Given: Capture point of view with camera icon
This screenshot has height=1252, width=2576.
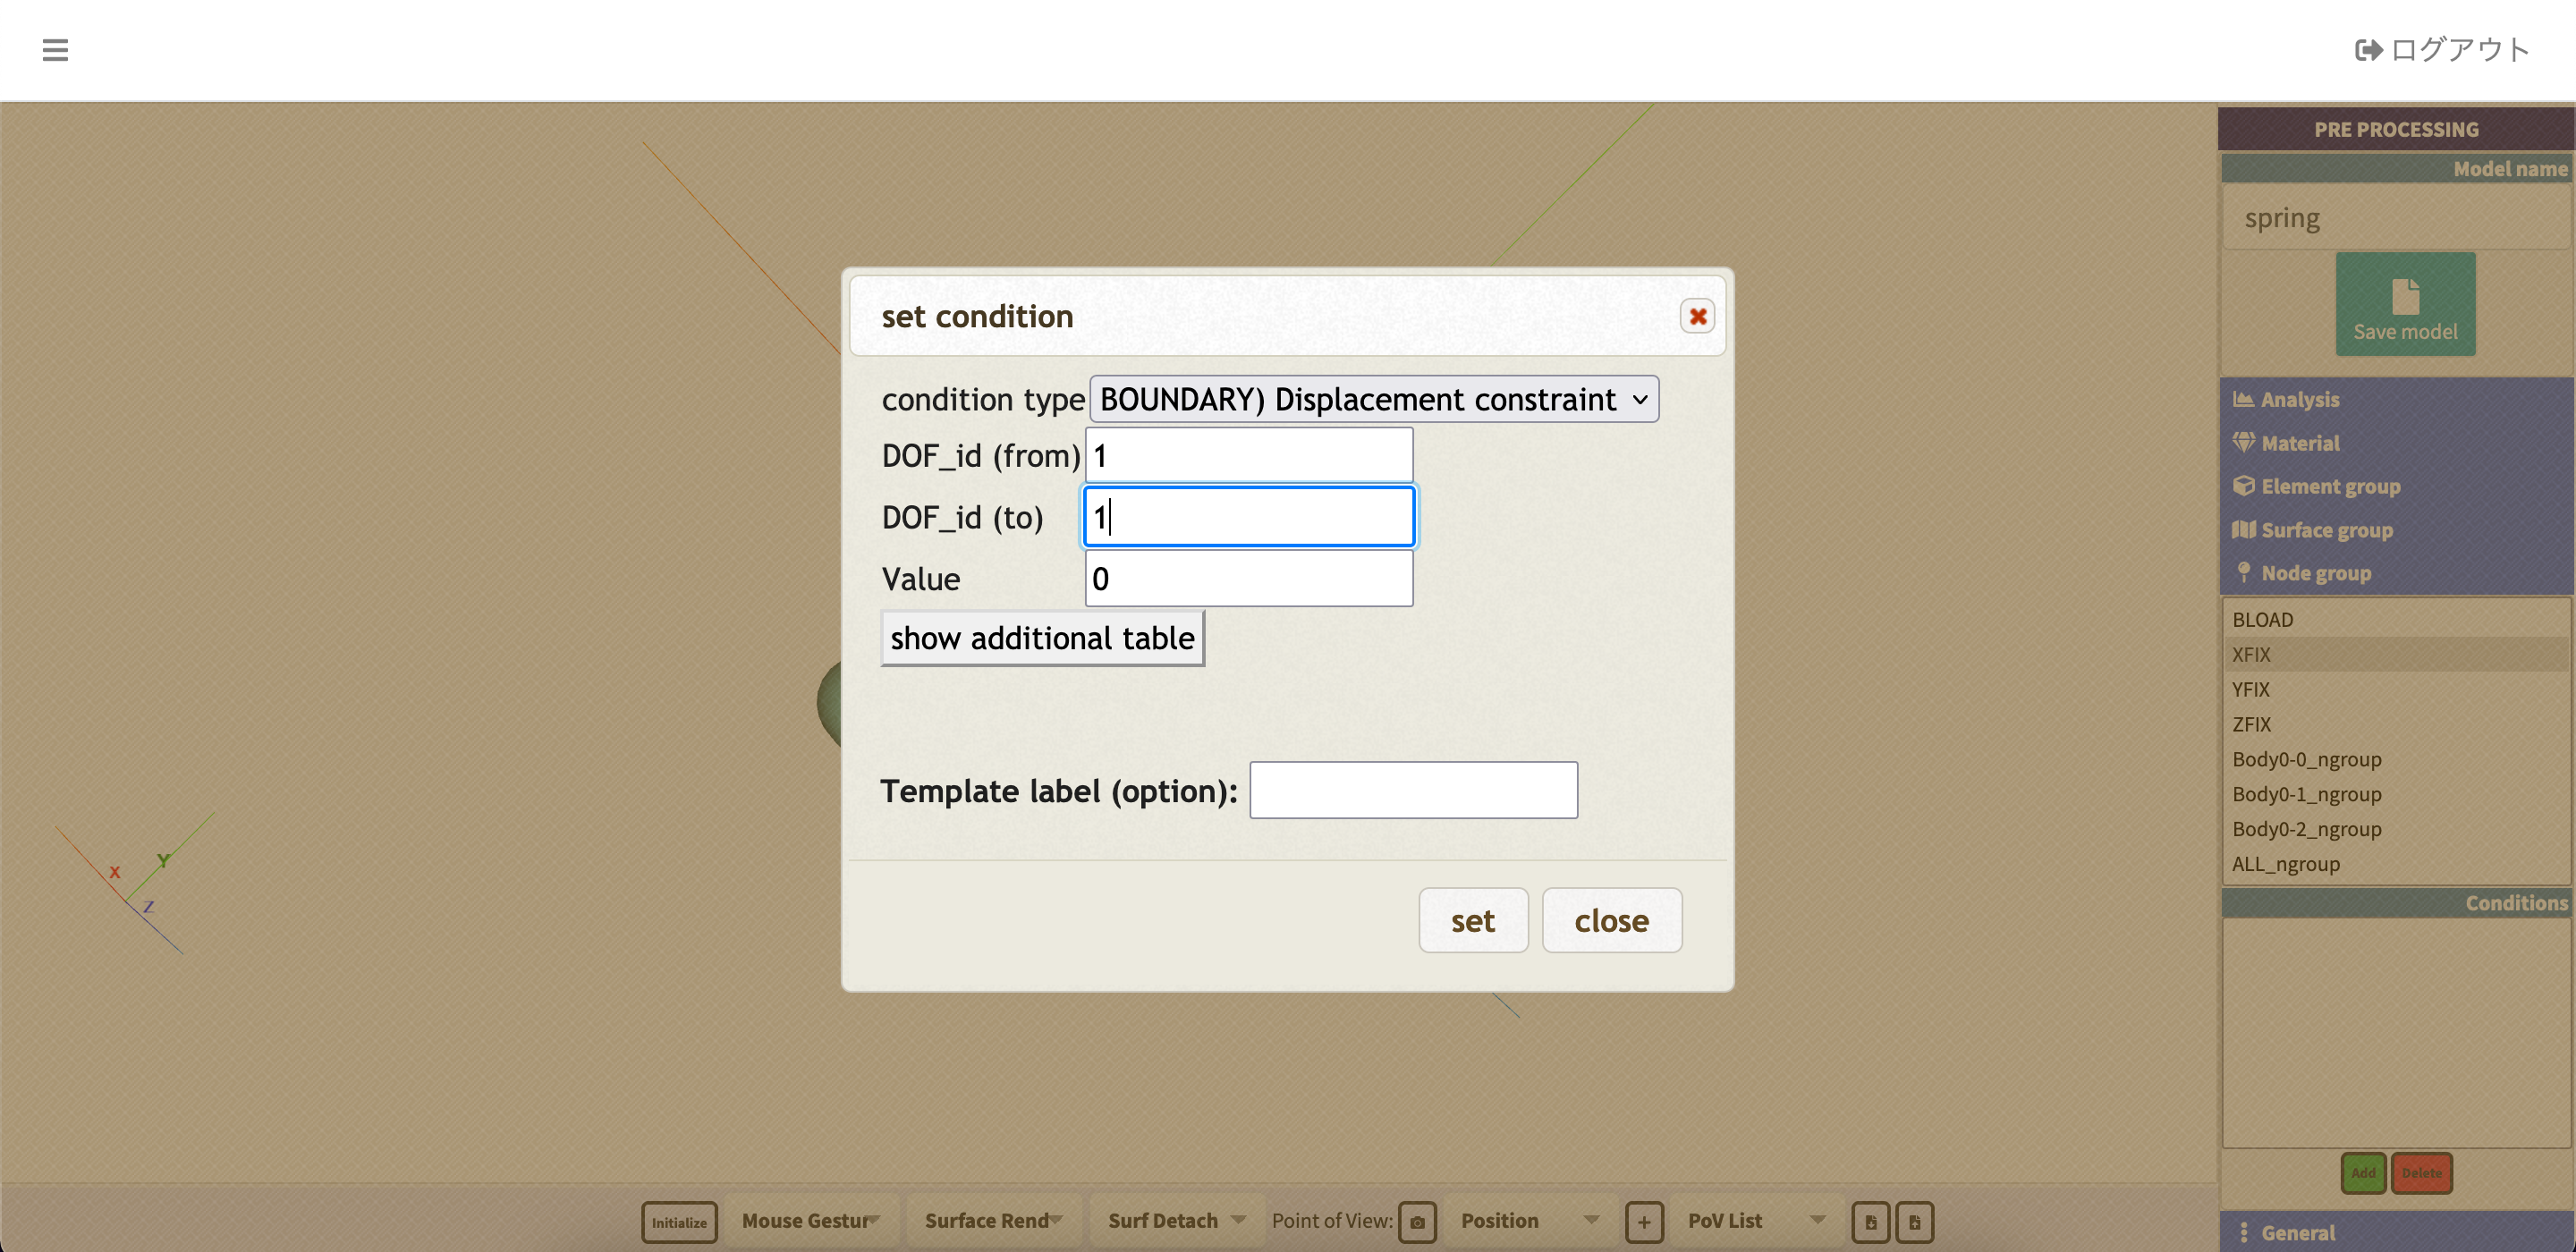Looking at the screenshot, I should [1416, 1221].
